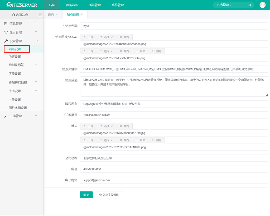Collapse sidebar using the menu fold icon
270x216 pixels.
[x=40, y=15]
